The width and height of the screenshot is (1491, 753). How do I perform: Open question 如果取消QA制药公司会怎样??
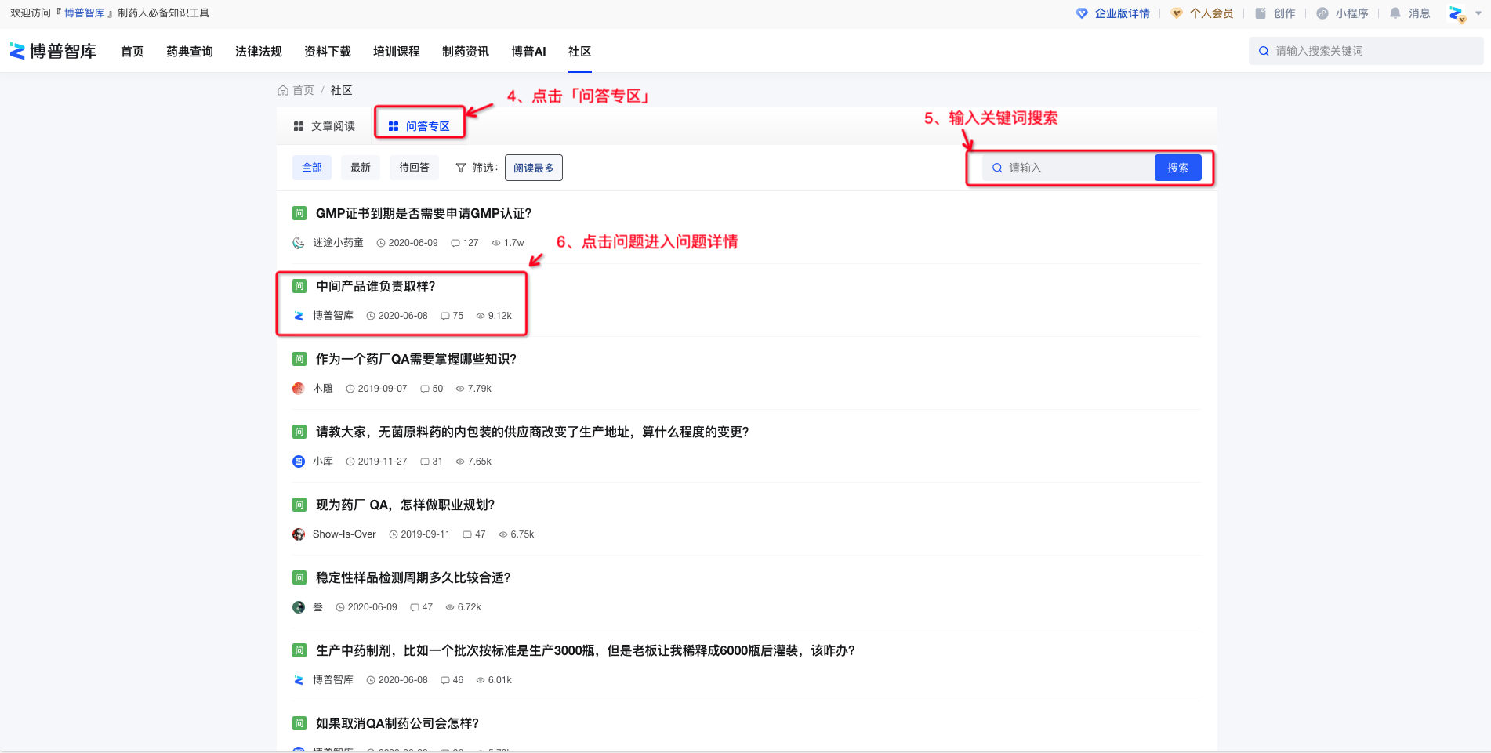397,723
